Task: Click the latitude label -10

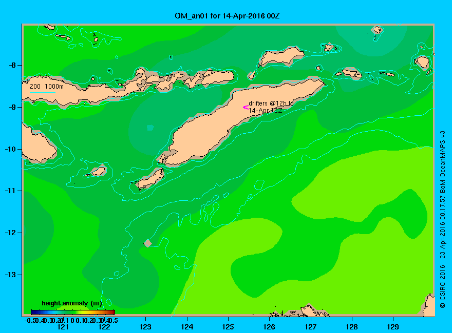Action: [10, 149]
